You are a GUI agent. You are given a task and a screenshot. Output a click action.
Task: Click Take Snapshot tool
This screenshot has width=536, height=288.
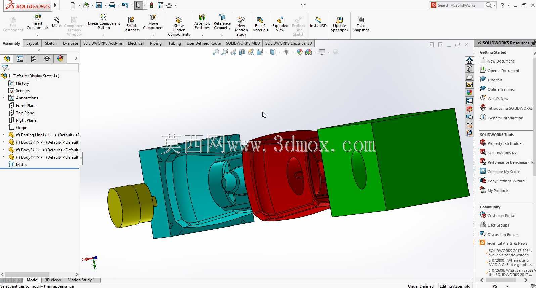coord(361,25)
